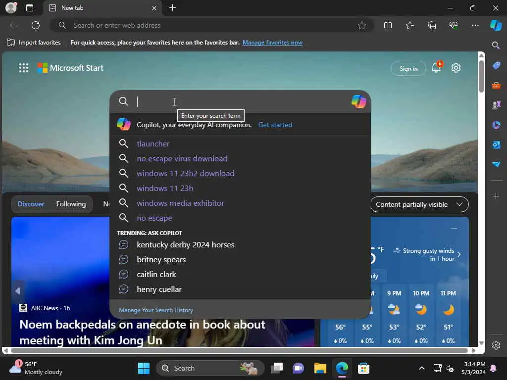Open sidebar Tools briefcase icon
This screenshot has width=507, height=380.
tap(496, 85)
